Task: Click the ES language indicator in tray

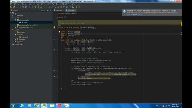Action: click(157, 105)
